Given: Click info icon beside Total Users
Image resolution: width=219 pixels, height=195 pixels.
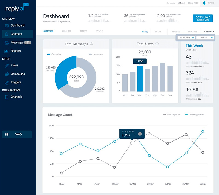Looking at the screenshot, I should tap(157, 44).
